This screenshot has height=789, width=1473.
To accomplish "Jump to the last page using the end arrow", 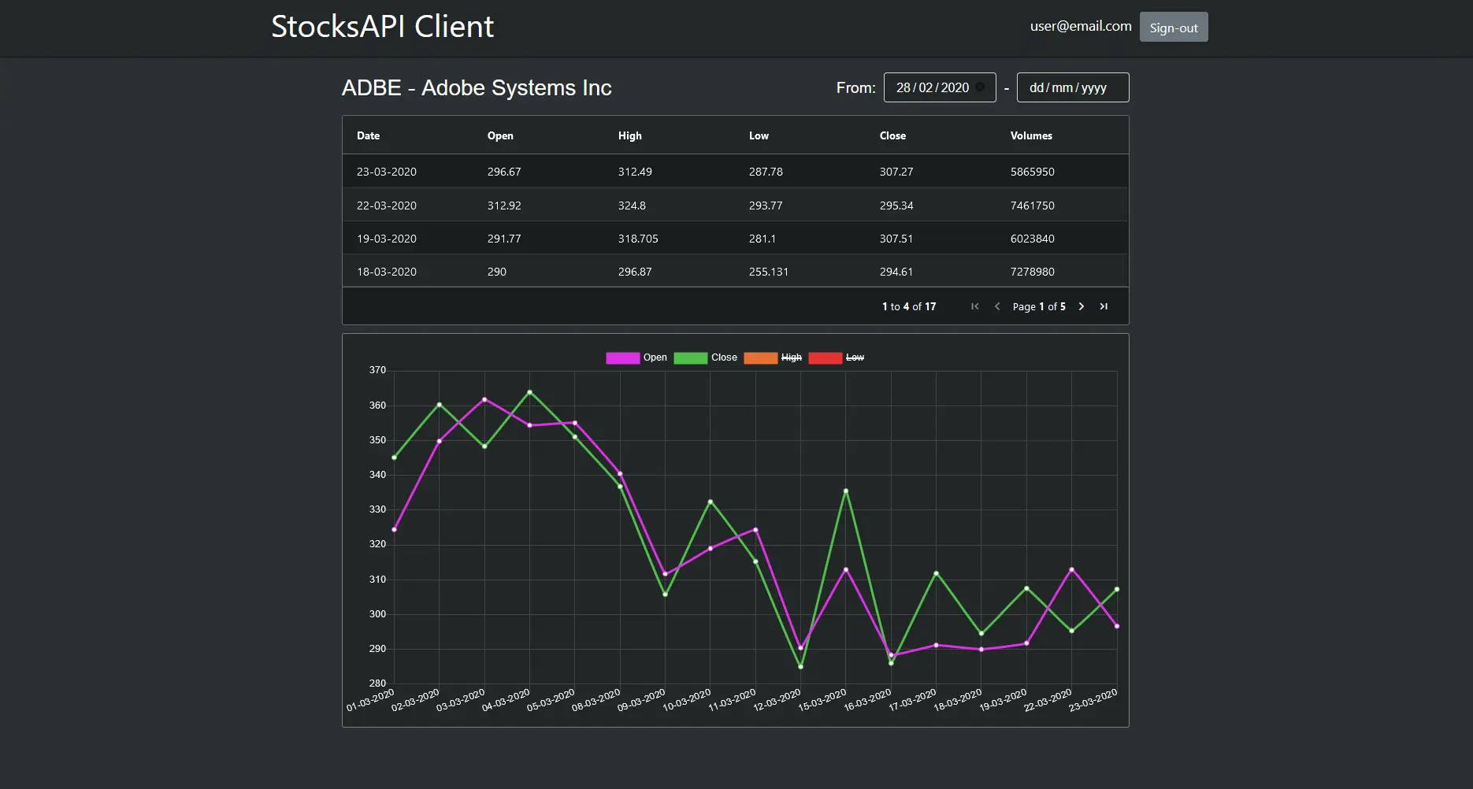I will (x=1104, y=306).
